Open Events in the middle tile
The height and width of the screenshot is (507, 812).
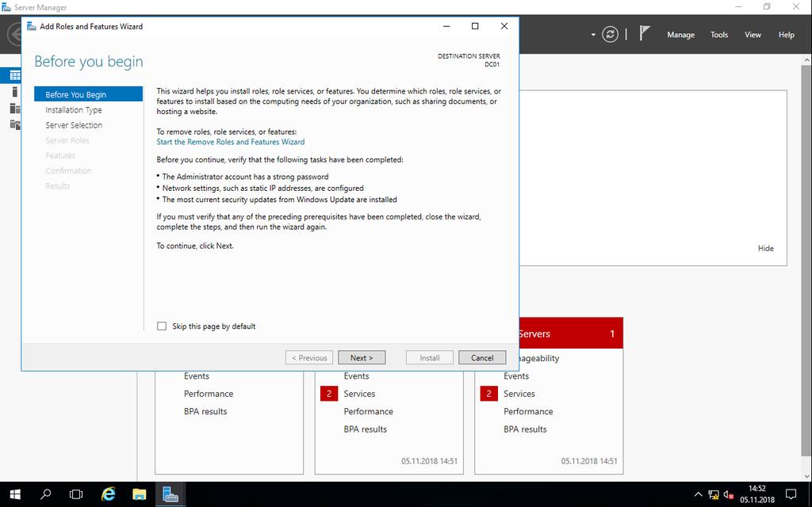[356, 376]
